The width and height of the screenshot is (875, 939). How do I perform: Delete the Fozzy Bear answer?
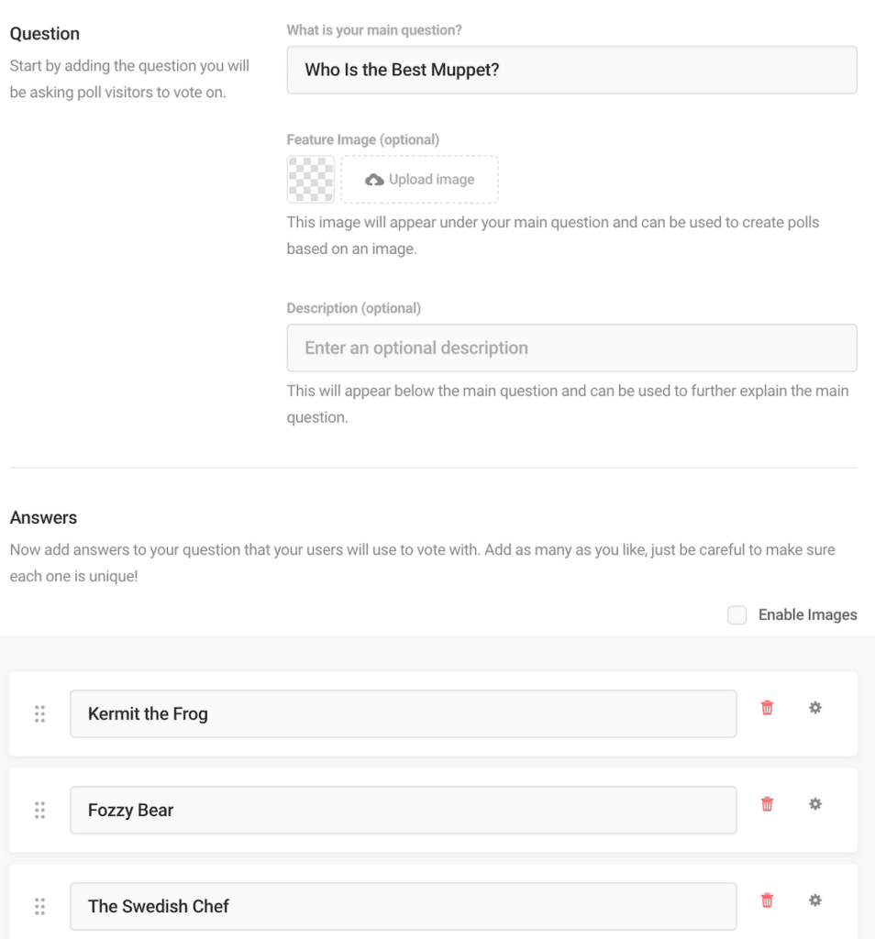(x=767, y=803)
